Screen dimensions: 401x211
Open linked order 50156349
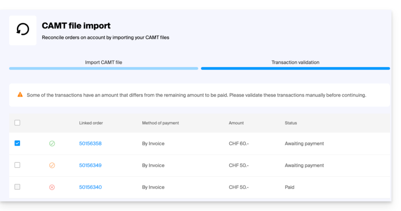click(90, 165)
